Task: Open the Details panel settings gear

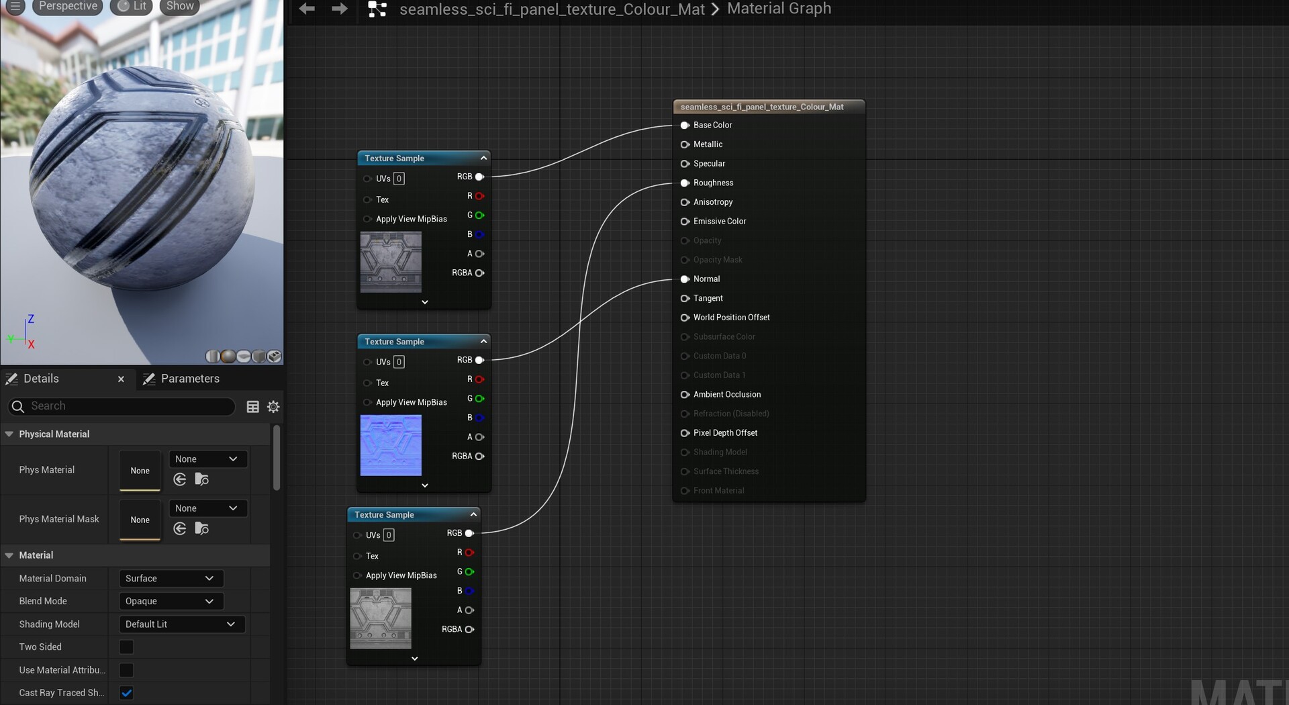Action: (x=273, y=407)
